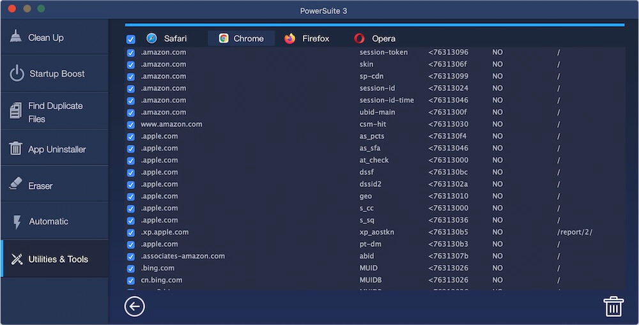This screenshot has height=325, width=639.
Task: Toggle checkbox for sp-cdn cookie
Action: (x=131, y=77)
